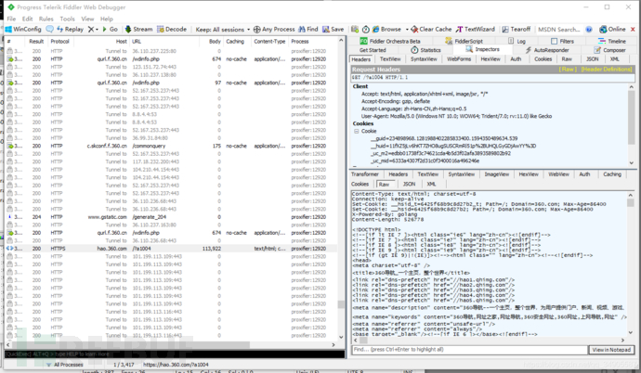Click the [Header Definitions] link

click(607, 70)
